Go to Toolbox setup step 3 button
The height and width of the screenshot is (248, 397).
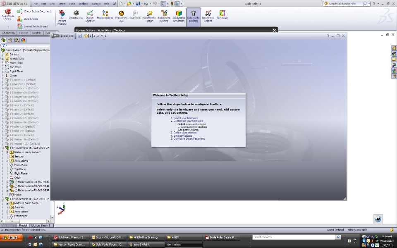[98, 36]
